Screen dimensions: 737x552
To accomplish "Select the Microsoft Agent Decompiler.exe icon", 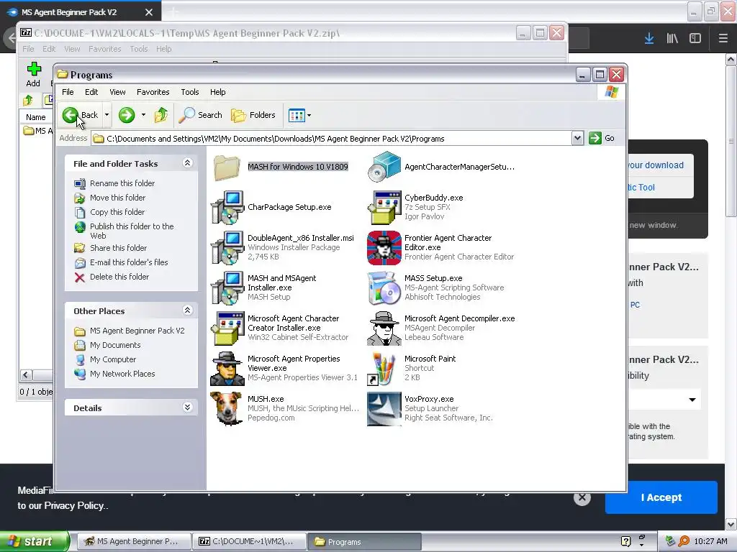I will click(x=384, y=328).
